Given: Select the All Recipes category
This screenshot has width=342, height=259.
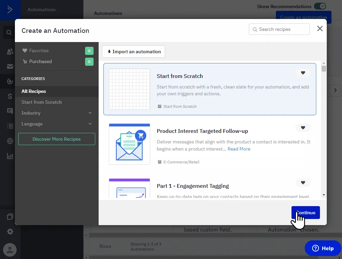Looking at the screenshot, I should click(x=57, y=92).
